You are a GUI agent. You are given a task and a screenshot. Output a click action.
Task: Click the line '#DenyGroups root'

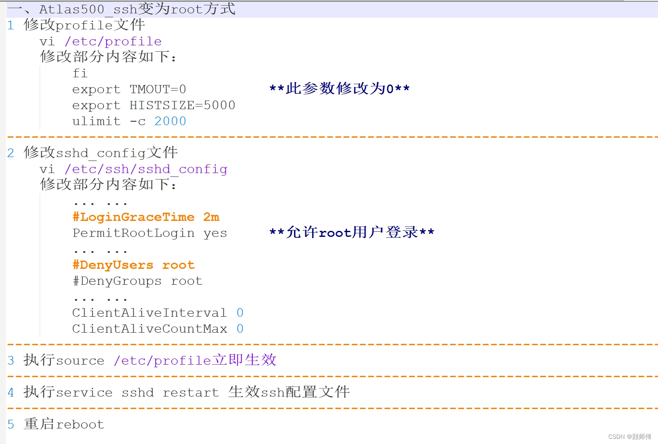[137, 281]
